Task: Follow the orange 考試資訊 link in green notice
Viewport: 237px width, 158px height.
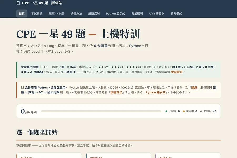Action: coord(177,72)
